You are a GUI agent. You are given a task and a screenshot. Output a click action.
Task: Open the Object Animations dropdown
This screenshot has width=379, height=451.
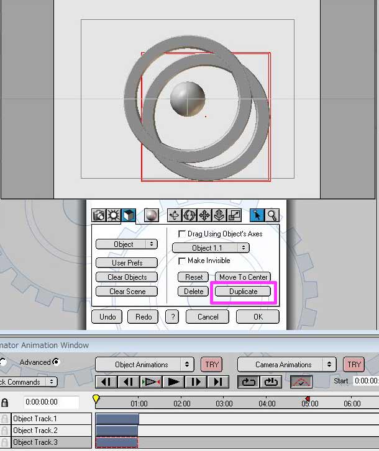point(145,364)
